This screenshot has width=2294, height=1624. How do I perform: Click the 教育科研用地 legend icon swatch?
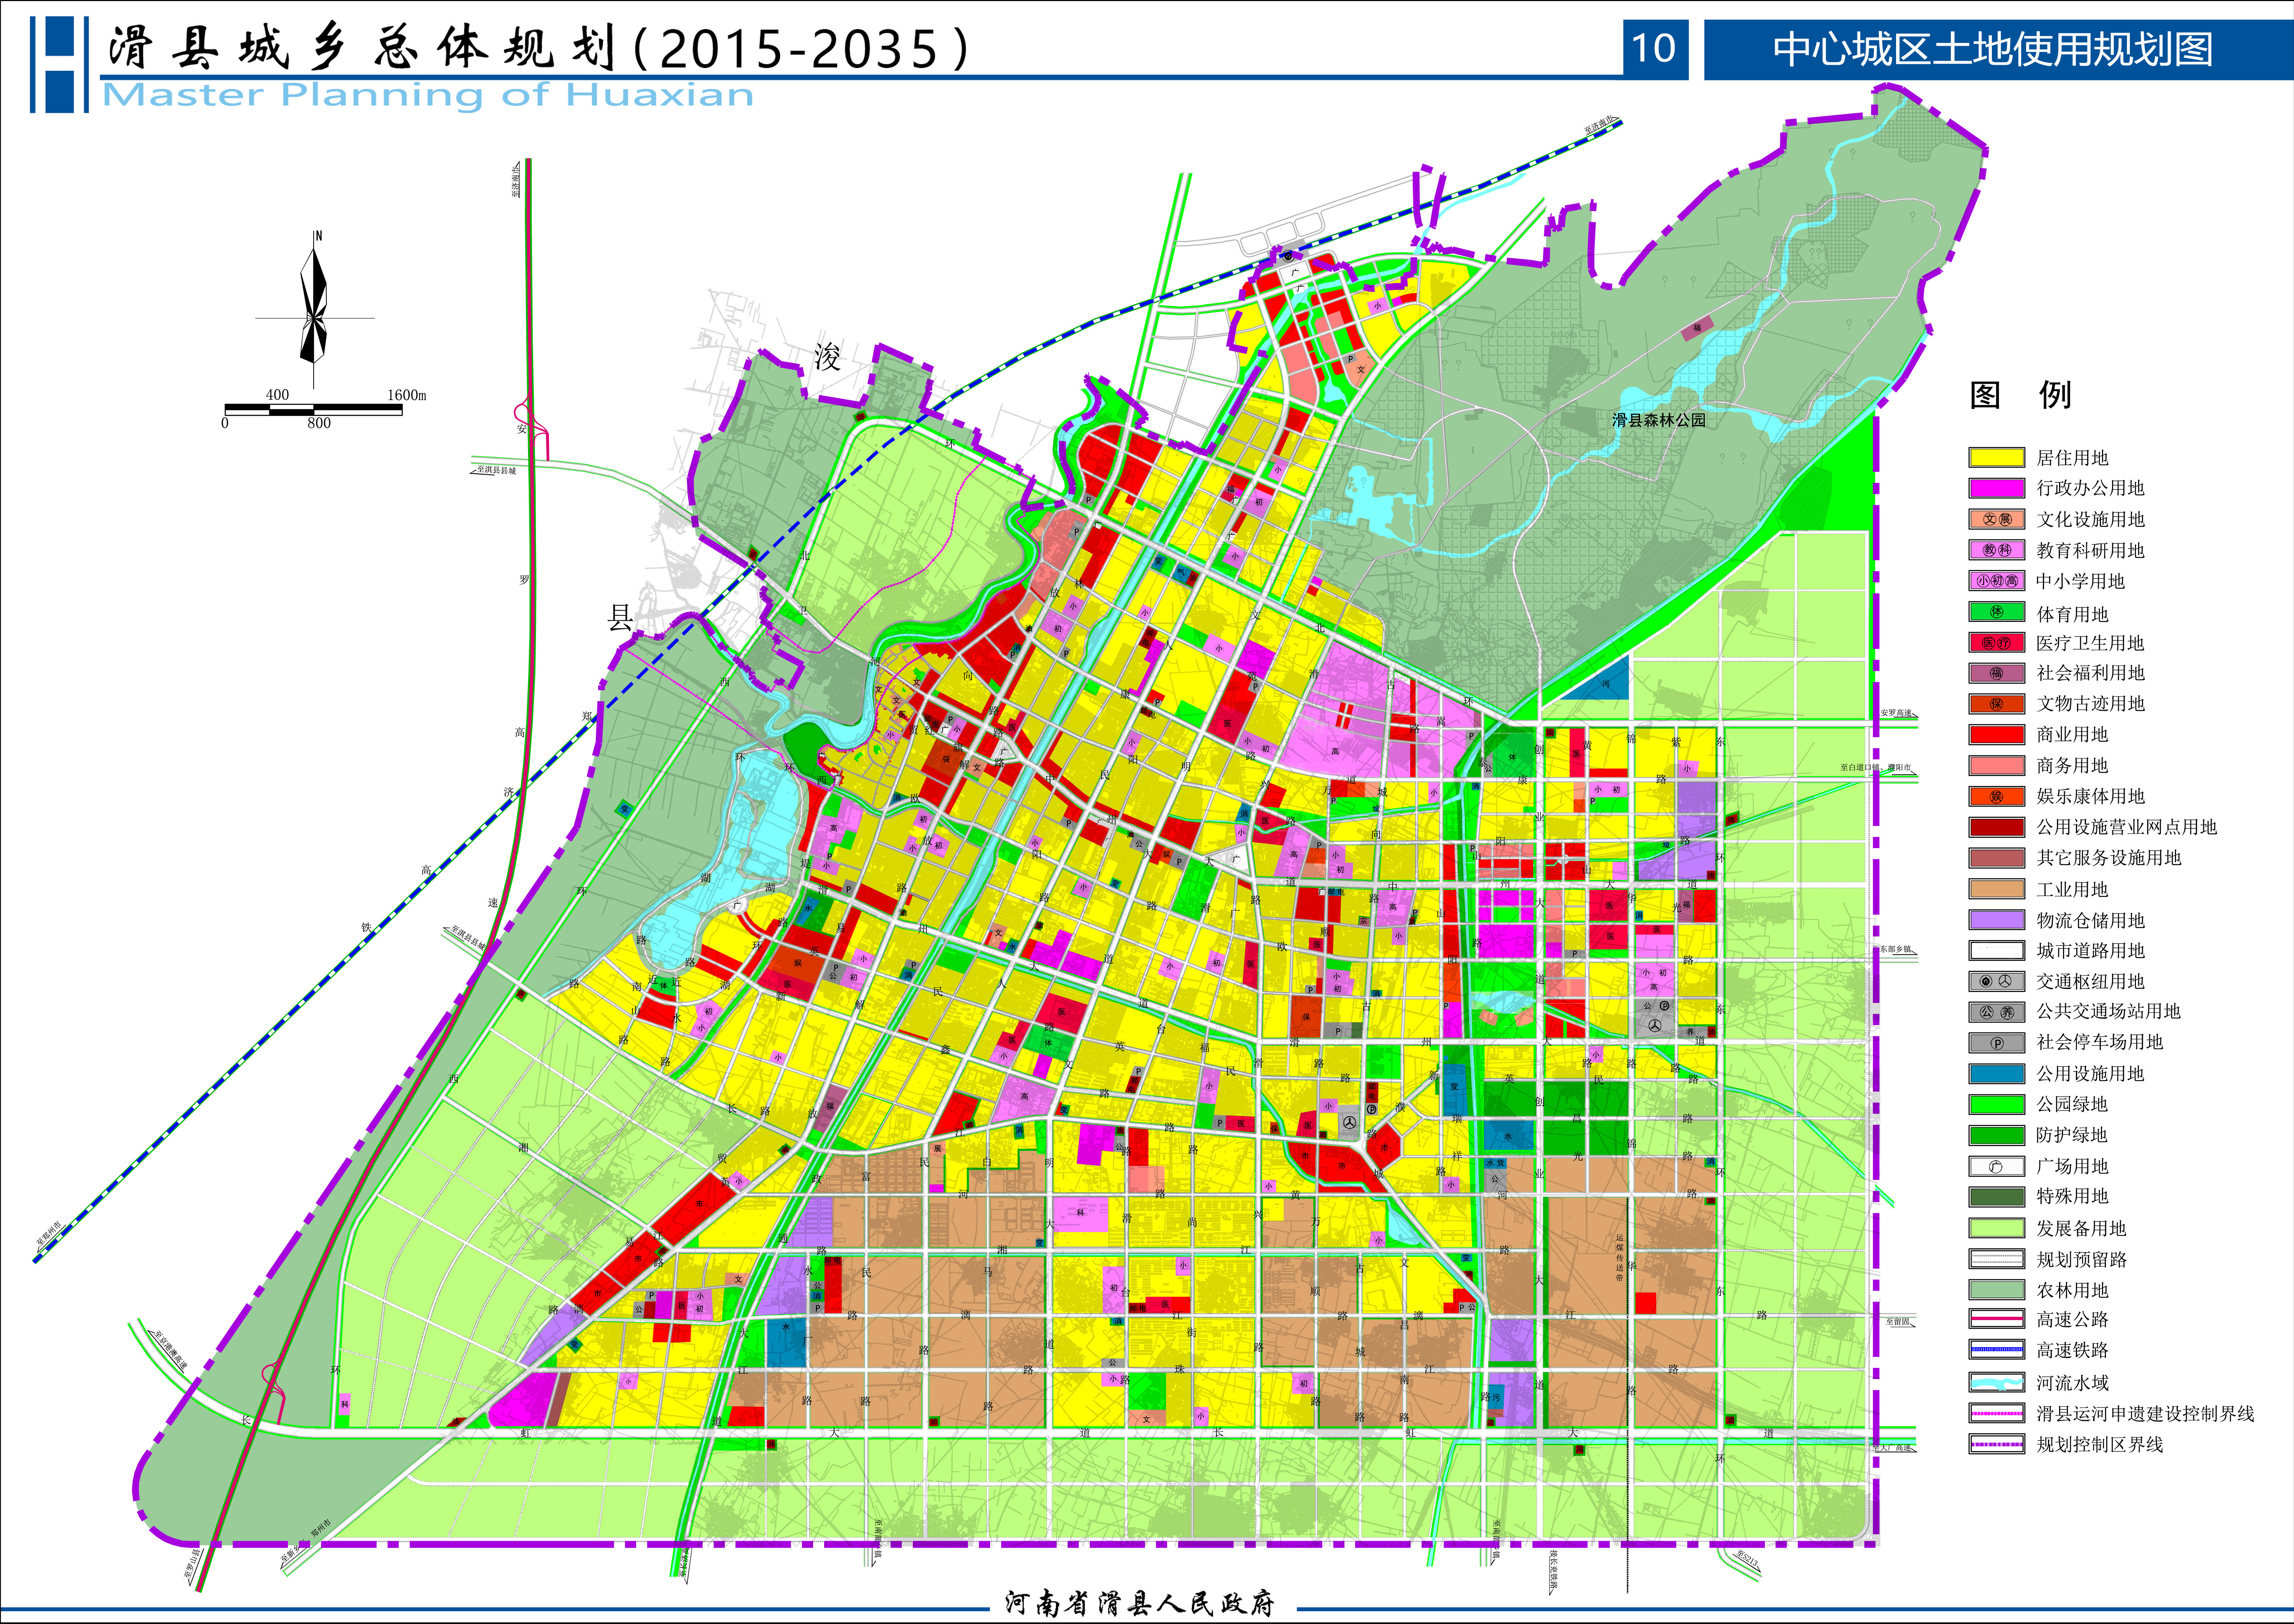(1996, 550)
